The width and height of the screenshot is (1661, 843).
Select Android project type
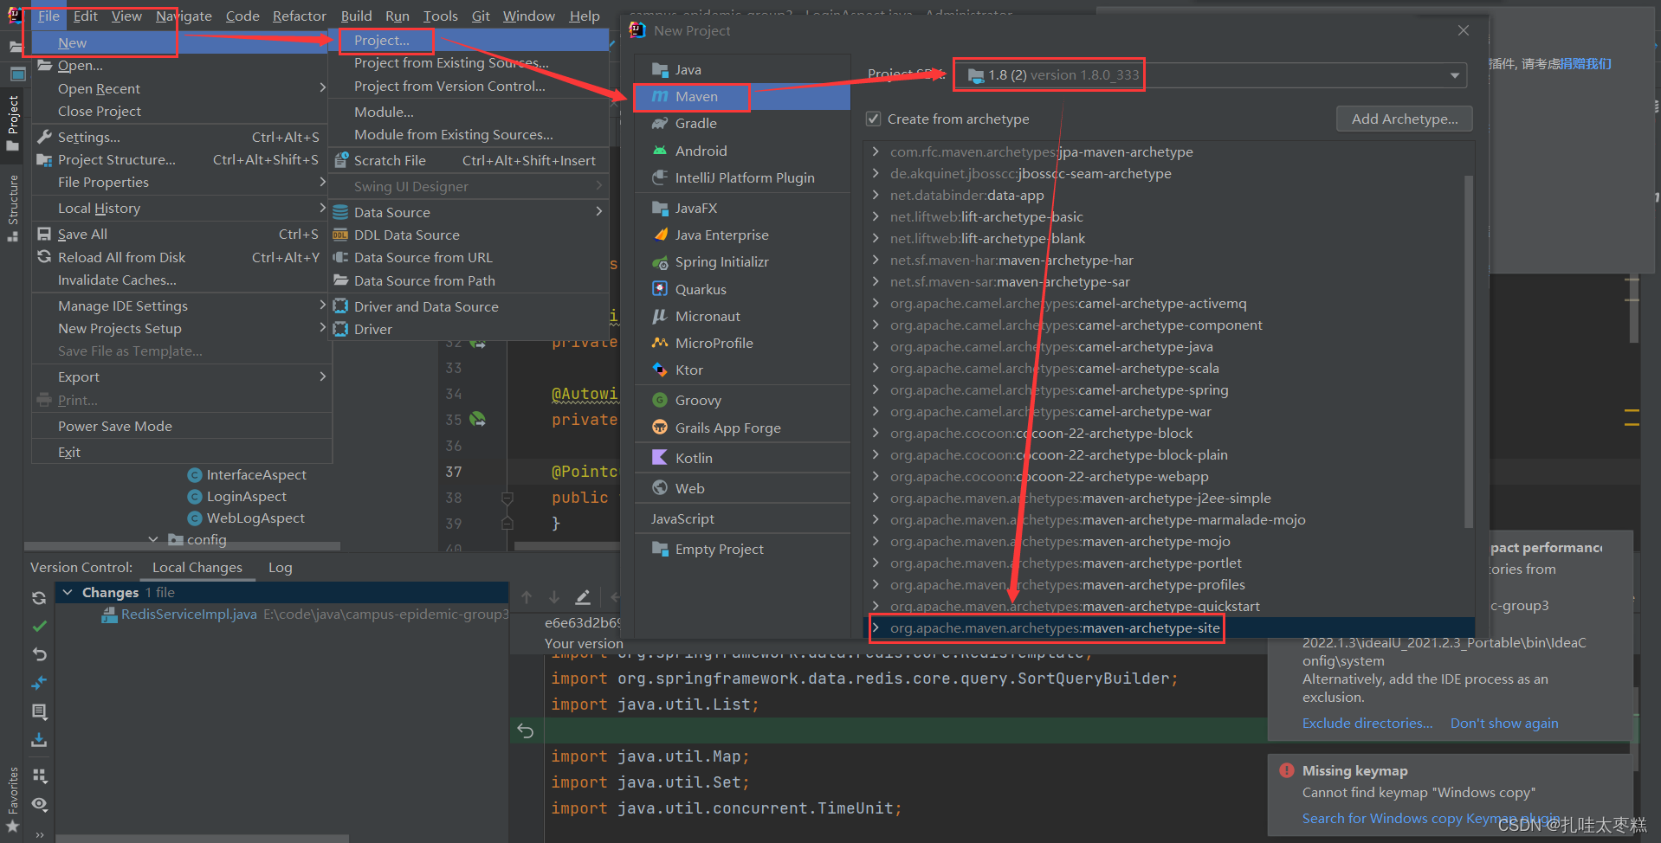pos(742,151)
